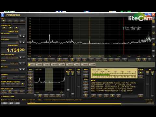Image resolution: width=156 pixels, height=117 pixels.
Task: Click the first Tuning button
Action: (x=4, y=77)
